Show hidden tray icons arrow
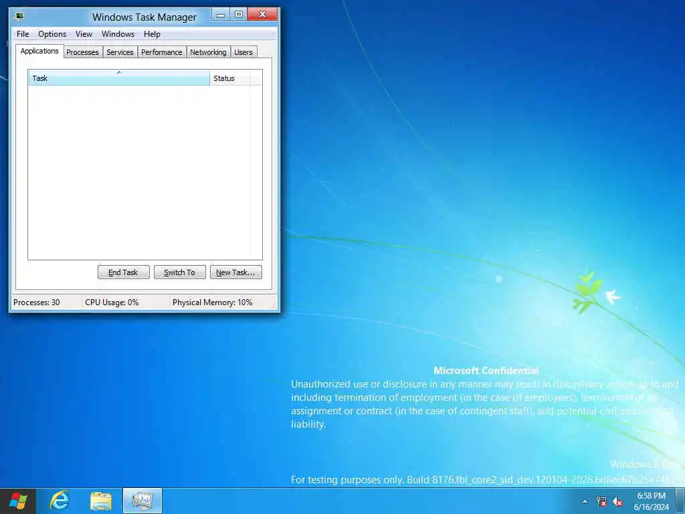The height and width of the screenshot is (514, 685). click(585, 501)
